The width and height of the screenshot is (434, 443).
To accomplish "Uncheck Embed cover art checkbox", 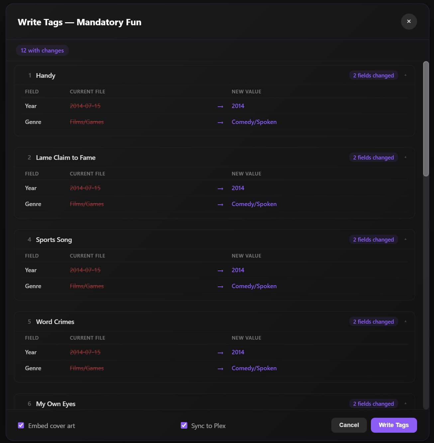I will [x=21, y=425].
